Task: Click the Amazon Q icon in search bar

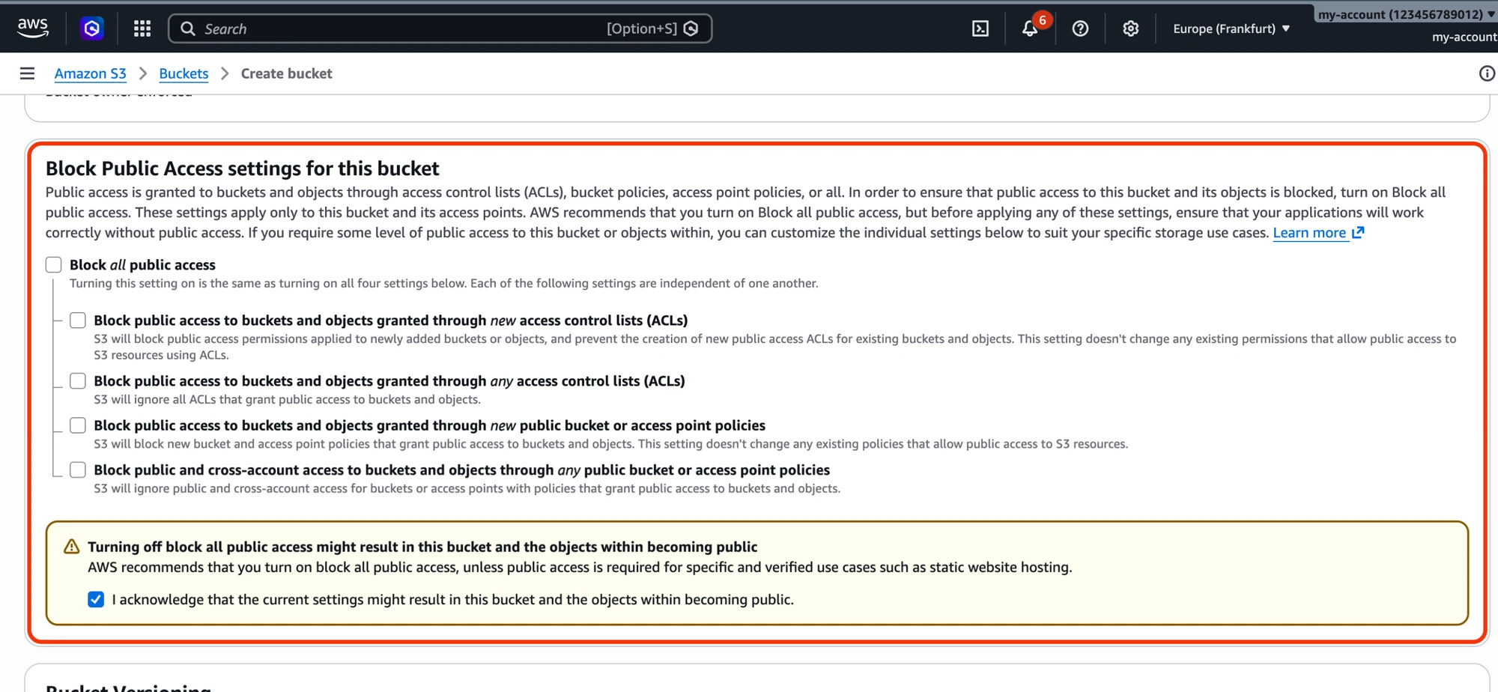Action: coord(691,28)
